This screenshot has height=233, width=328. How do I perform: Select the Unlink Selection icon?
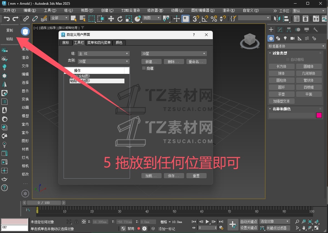pos(35,19)
